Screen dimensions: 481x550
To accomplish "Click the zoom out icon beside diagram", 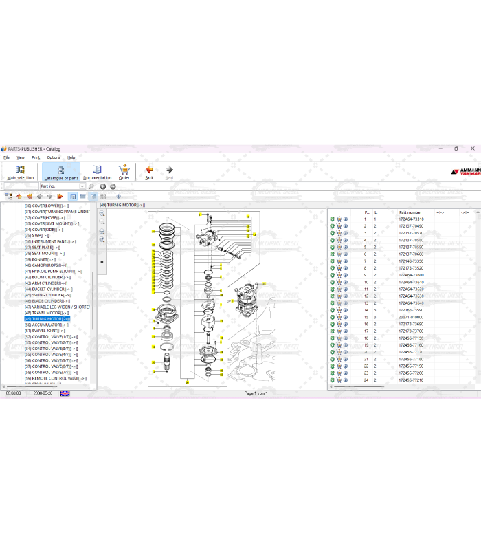I will pyautogui.click(x=102, y=222).
